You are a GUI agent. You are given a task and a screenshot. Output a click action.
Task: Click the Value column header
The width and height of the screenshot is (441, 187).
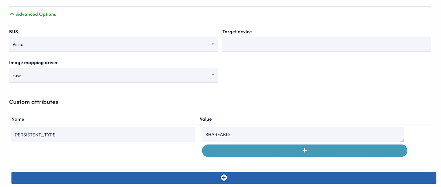206,119
